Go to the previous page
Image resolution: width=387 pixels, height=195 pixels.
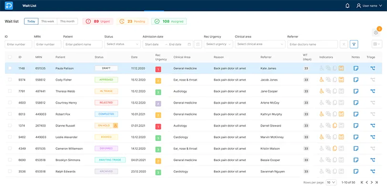click(x=367, y=183)
